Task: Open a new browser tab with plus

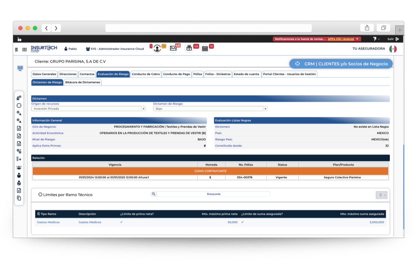Action: coord(400,30)
